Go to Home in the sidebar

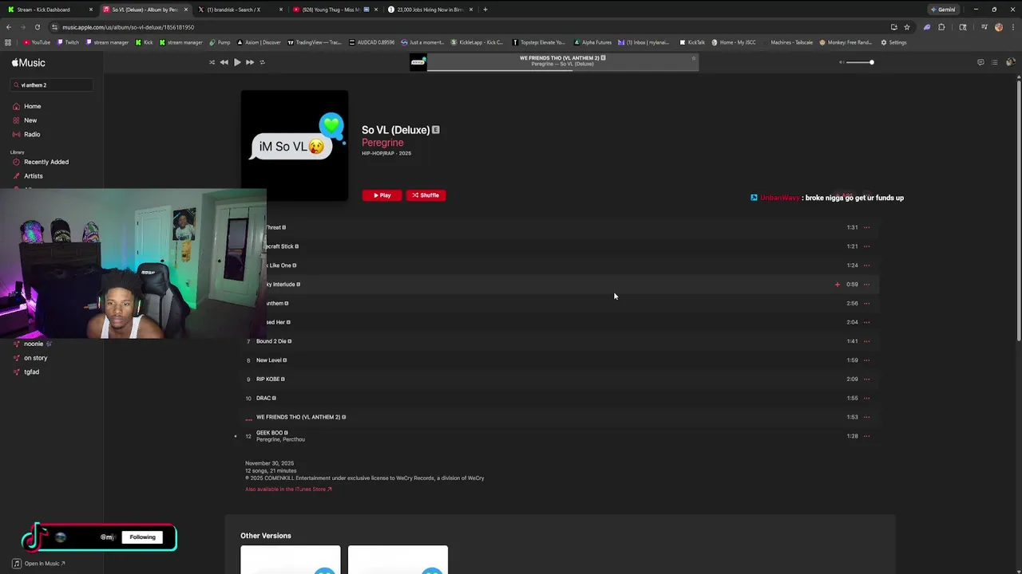[32, 106]
